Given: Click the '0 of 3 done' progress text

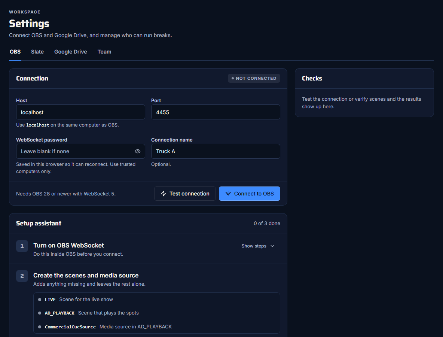Looking at the screenshot, I should pyautogui.click(x=267, y=223).
